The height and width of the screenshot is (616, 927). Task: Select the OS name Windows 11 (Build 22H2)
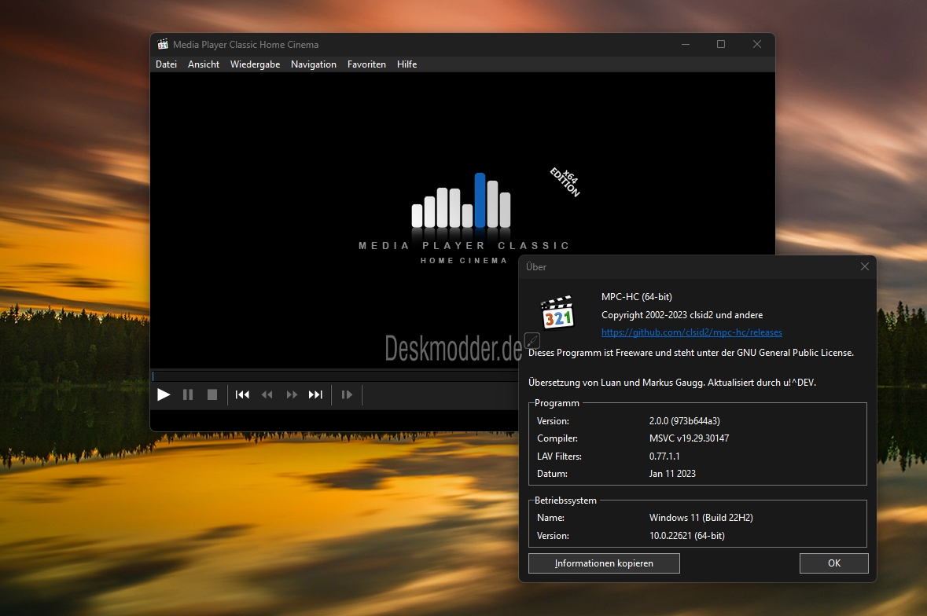point(701,517)
